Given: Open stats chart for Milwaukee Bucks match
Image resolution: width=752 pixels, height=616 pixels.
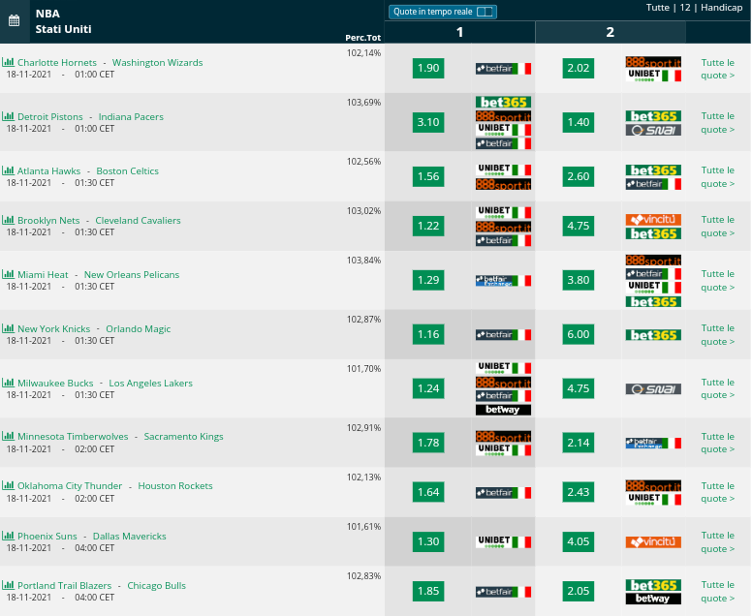Looking at the screenshot, I should (8, 383).
